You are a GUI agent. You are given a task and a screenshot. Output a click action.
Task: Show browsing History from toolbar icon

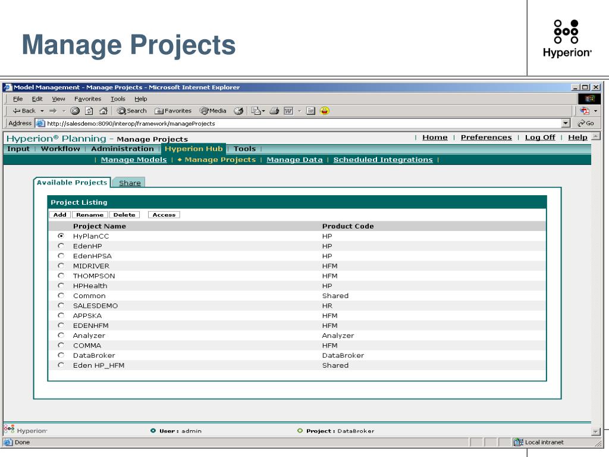click(238, 111)
